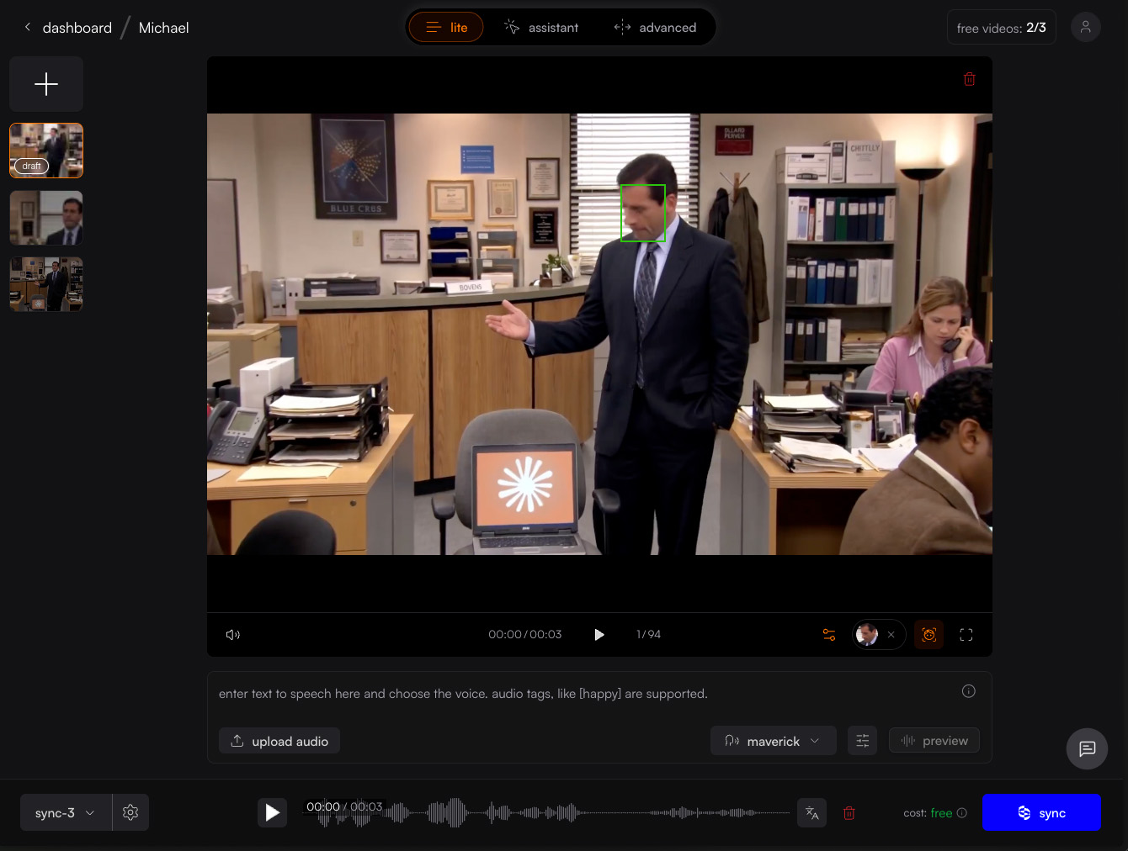This screenshot has height=851, width=1128.
Task: Open the maverick voice dropdown
Action: coord(773,741)
